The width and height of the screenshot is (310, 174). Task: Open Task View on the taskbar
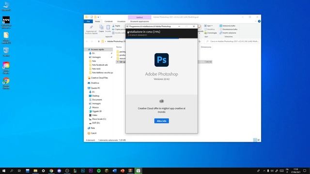(19, 171)
